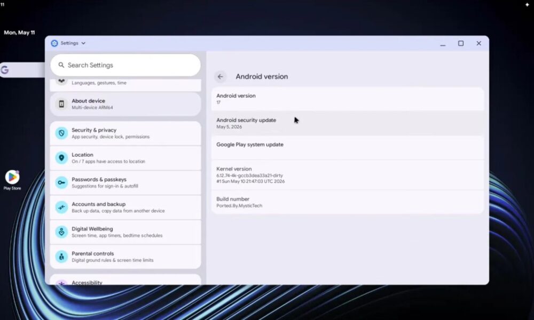Click the Digital Wellbeing heart icon
The image size is (534, 320).
61,232
